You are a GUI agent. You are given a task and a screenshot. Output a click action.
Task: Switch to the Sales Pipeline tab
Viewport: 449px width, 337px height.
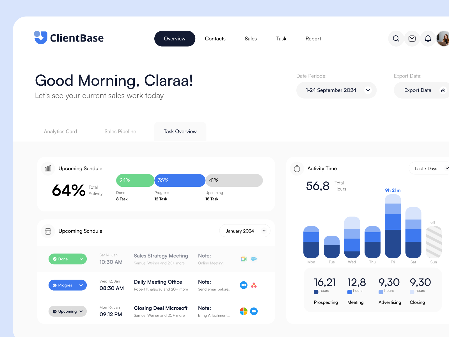(x=120, y=131)
